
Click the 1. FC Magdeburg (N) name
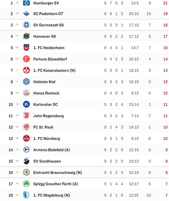(x=52, y=195)
